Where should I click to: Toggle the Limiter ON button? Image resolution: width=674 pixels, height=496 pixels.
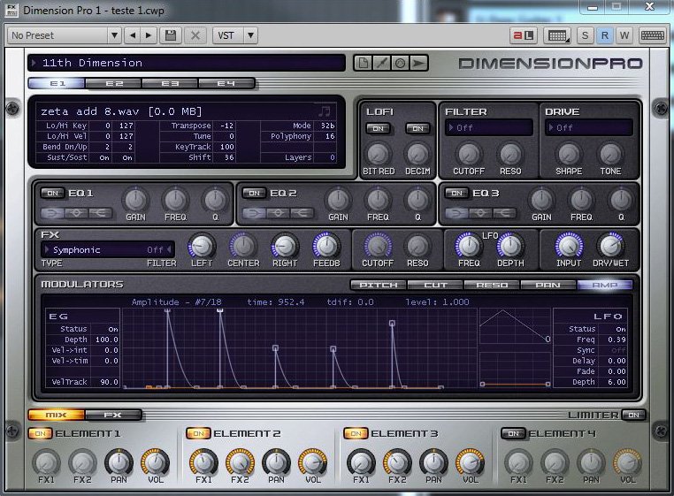[633, 415]
